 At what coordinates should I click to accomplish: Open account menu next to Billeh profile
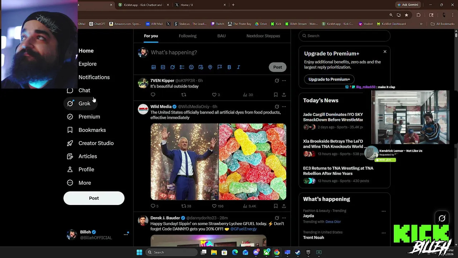tap(126, 234)
